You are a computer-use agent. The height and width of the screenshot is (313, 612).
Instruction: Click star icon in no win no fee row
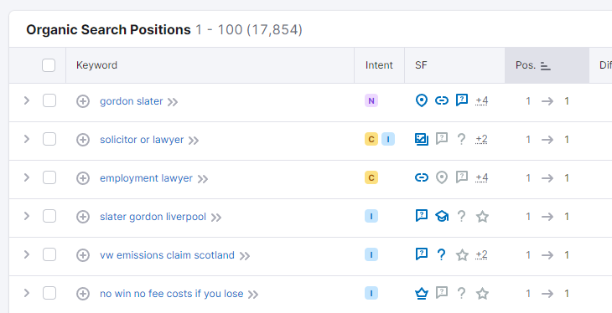(482, 293)
